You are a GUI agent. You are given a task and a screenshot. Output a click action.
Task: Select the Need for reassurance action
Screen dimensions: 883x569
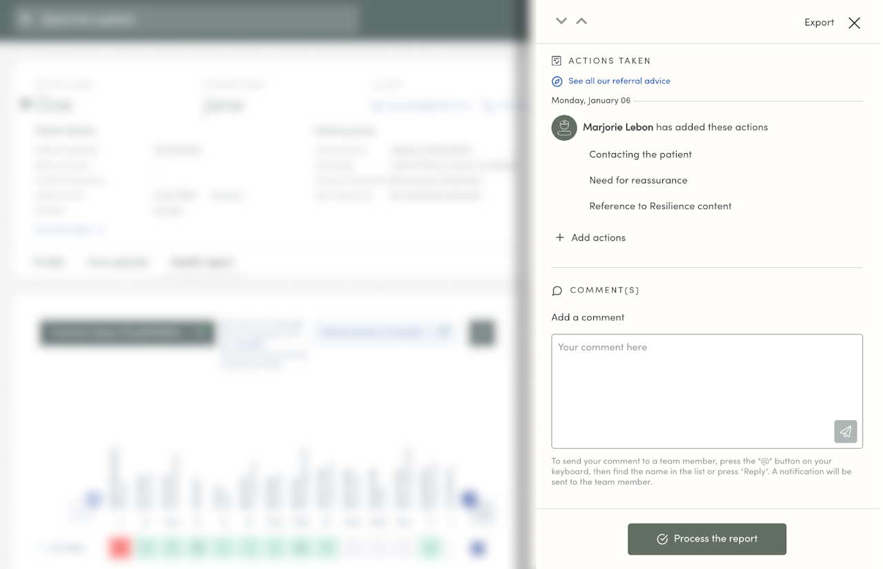click(x=638, y=180)
